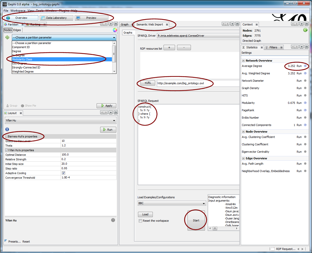Collapse the Edge Overview section
The width and height of the screenshot is (312, 253).
(x=243, y=158)
